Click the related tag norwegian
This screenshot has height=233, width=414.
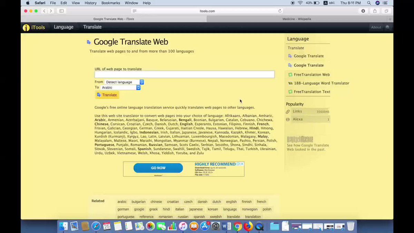pyautogui.click(x=249, y=209)
